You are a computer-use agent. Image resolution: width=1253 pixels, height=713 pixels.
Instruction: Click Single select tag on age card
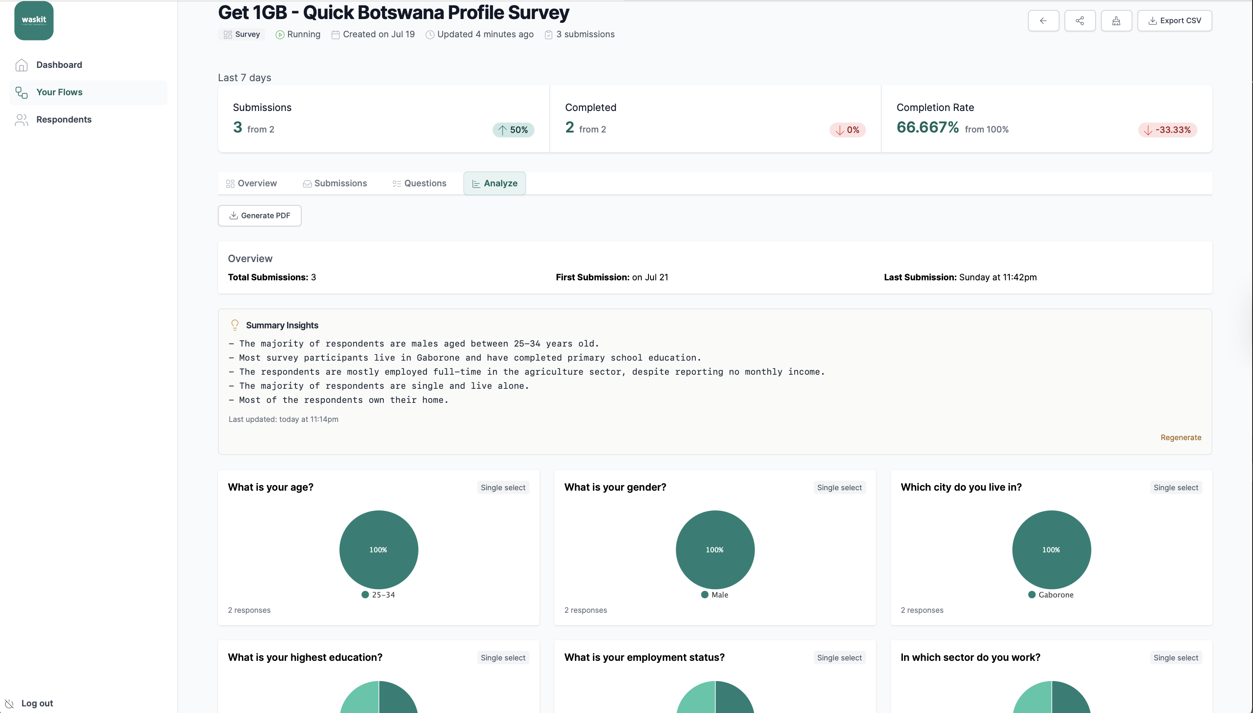pos(503,487)
